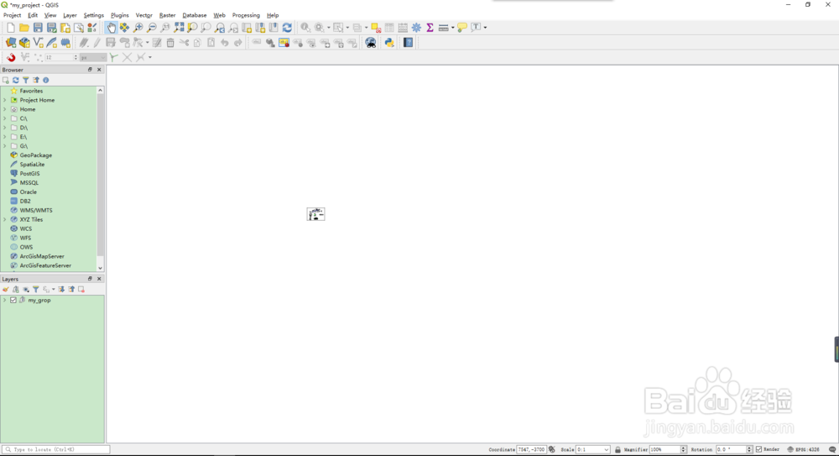The image size is (839, 456).
Task: Open the Python Console icon
Action: pyautogui.click(x=389, y=43)
